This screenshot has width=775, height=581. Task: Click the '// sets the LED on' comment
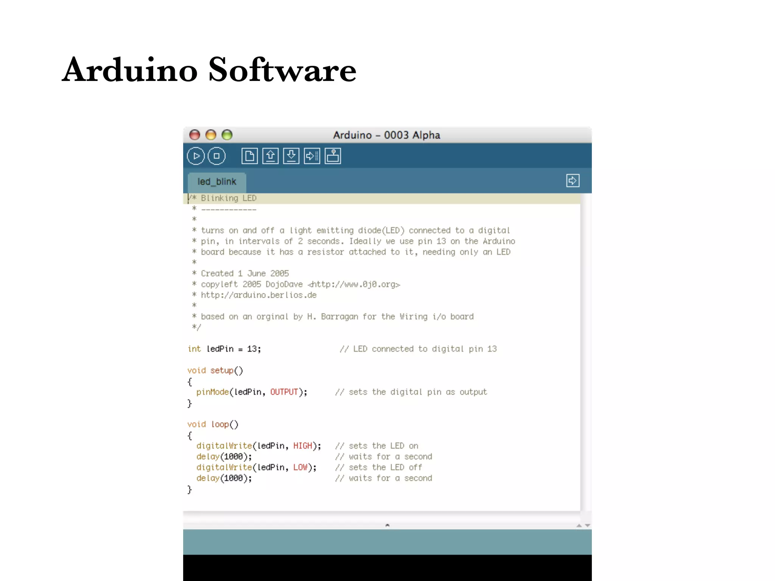click(x=377, y=446)
